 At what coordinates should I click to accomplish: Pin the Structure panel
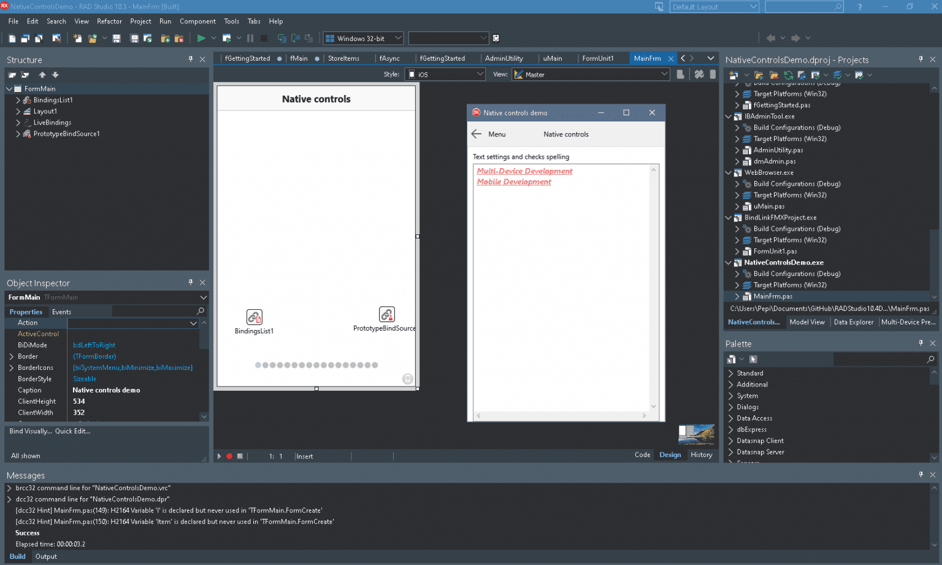pos(191,59)
